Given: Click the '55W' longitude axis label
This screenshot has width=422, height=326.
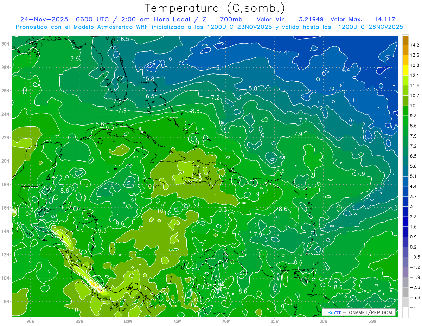Looking at the screenshot, I should click(x=372, y=321).
